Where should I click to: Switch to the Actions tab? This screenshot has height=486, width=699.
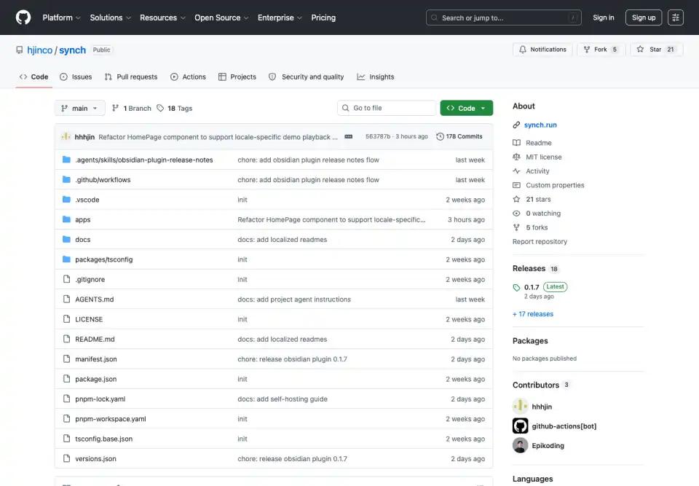click(x=188, y=77)
